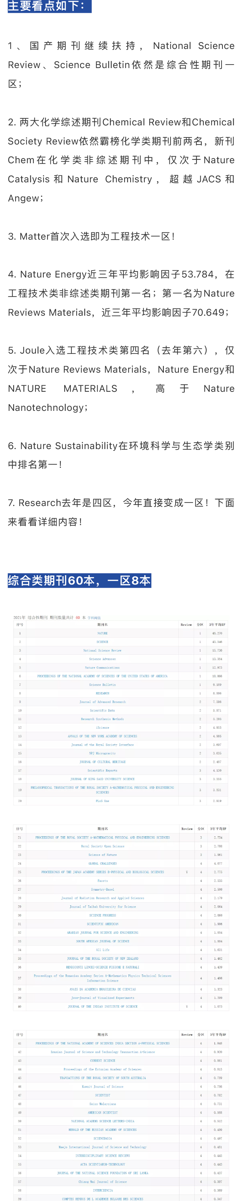Open Journal of Taibah University for Science
The image size is (243, 1201).
point(103,907)
